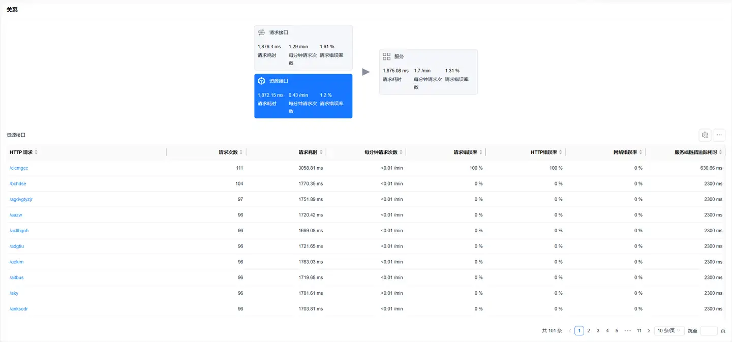Go to page 3 in pagination
This screenshot has height=342, width=732.
coord(598,330)
